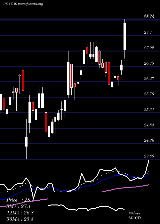Click the 25.31 price axis label
Image resolution: width=160 pixels, height=224 pixels.
[x=149, y=109]
